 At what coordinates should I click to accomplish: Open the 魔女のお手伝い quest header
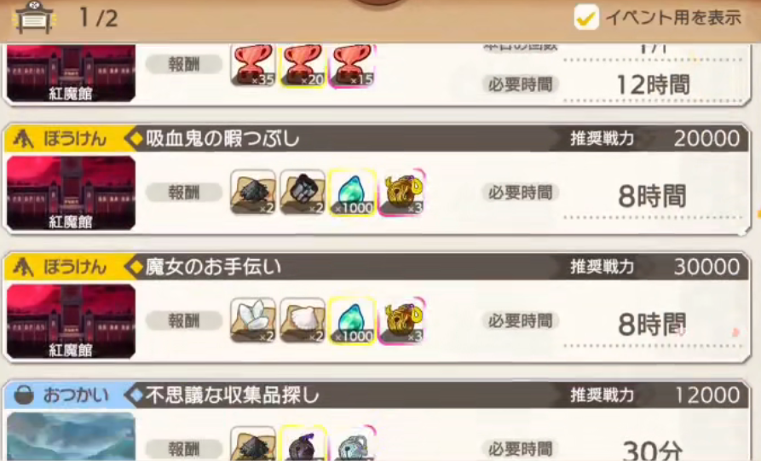coord(377,267)
